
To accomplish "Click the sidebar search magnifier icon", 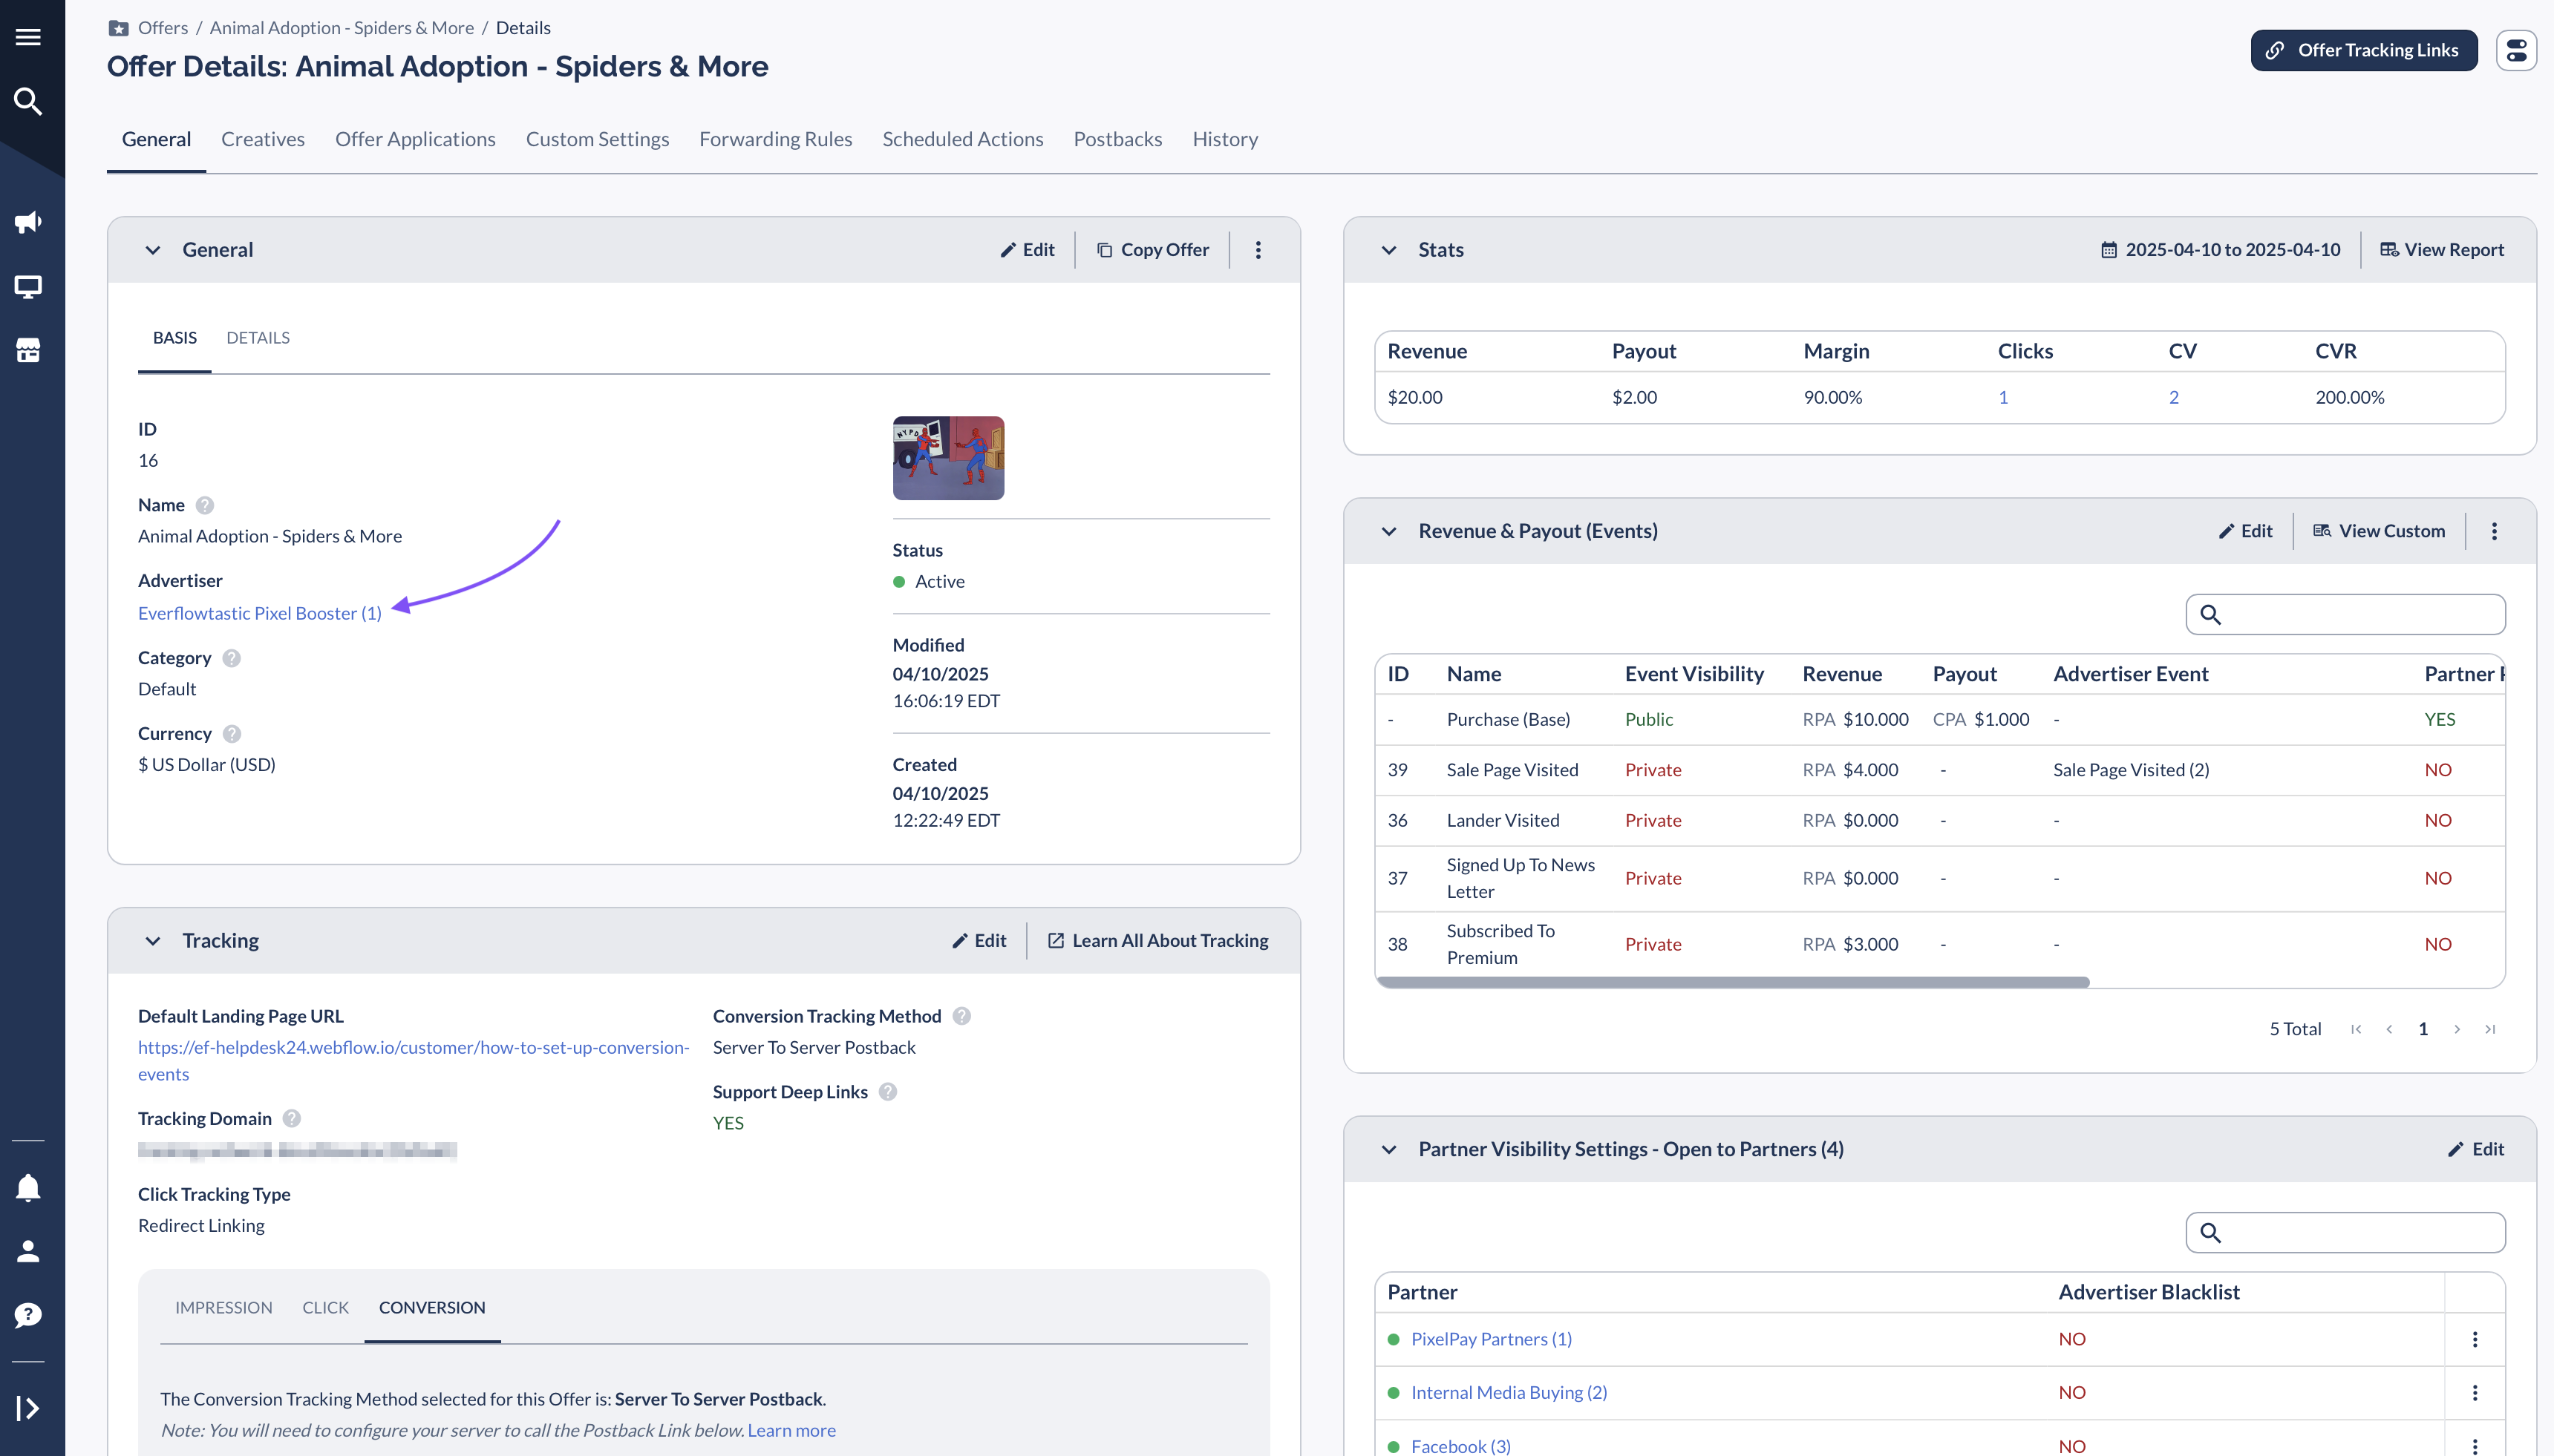I will (28, 101).
